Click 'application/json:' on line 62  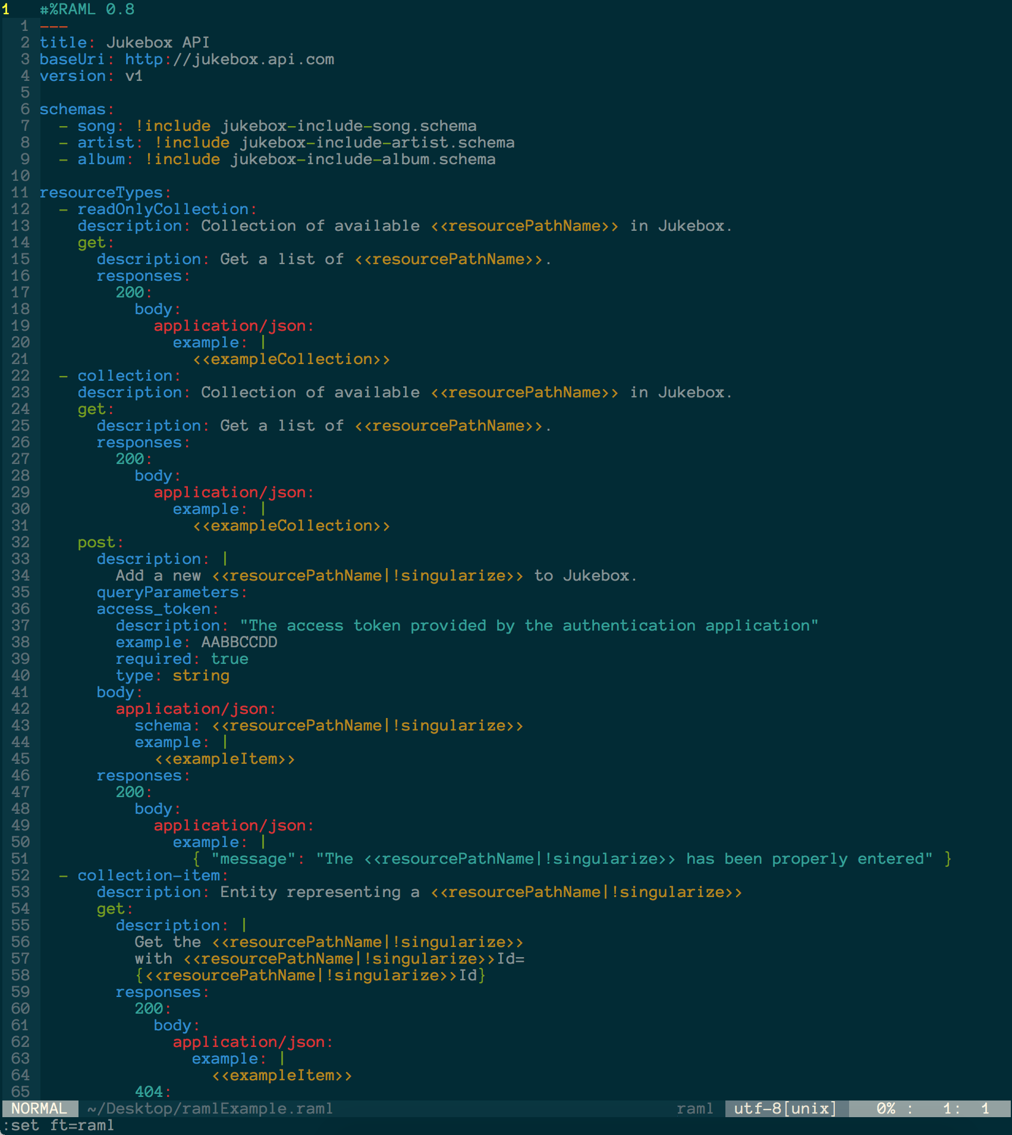pyautogui.click(x=253, y=1042)
